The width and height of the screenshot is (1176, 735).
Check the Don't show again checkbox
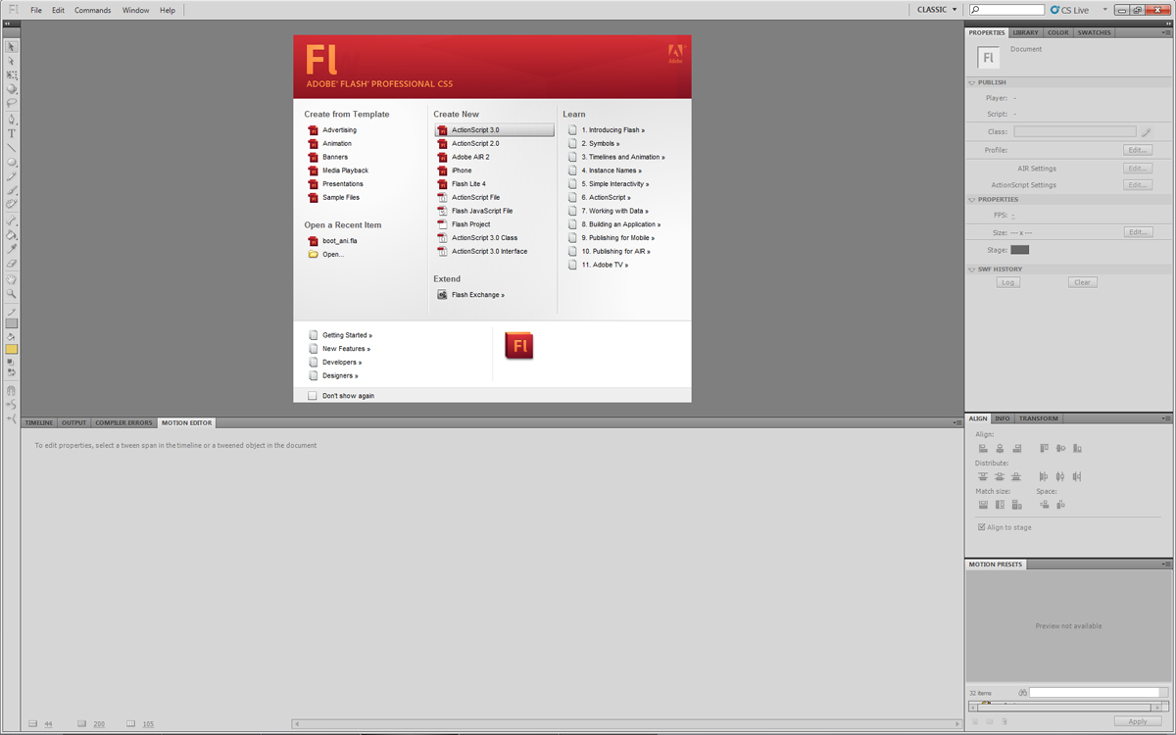[313, 396]
